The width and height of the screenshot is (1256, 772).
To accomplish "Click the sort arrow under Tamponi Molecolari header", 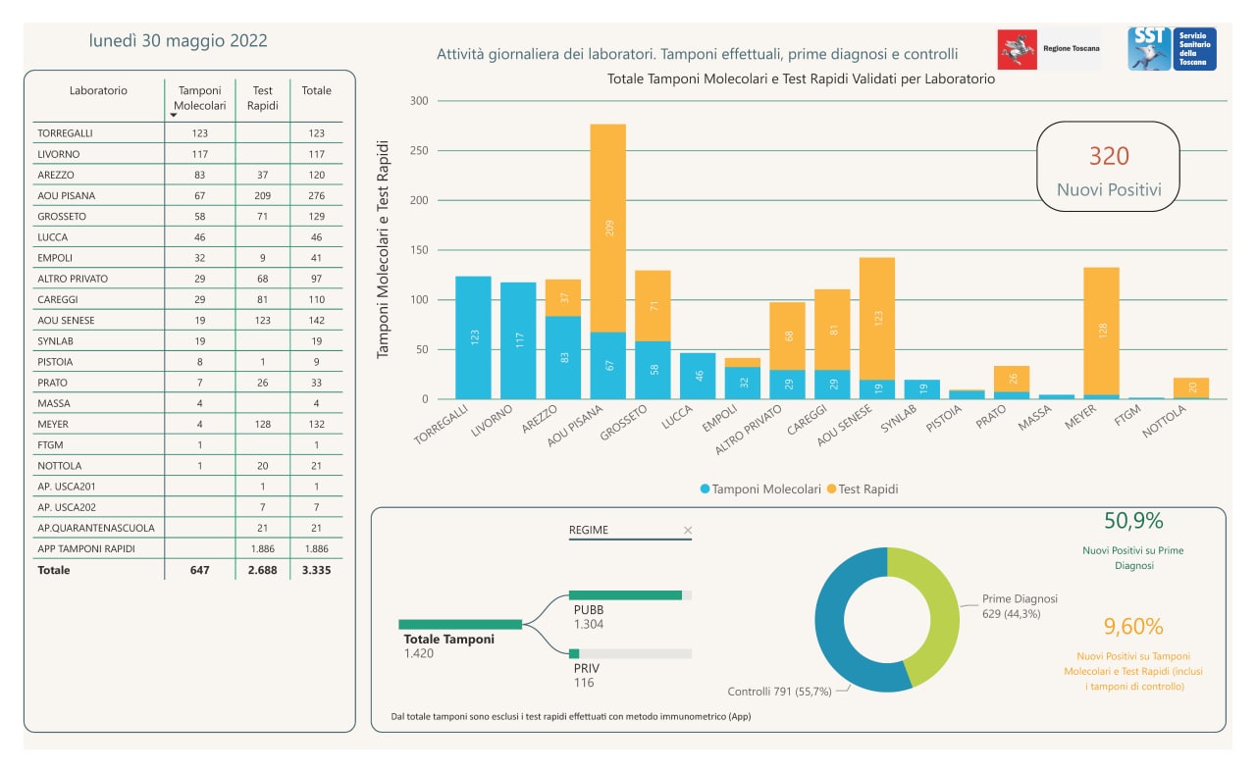I will (174, 115).
